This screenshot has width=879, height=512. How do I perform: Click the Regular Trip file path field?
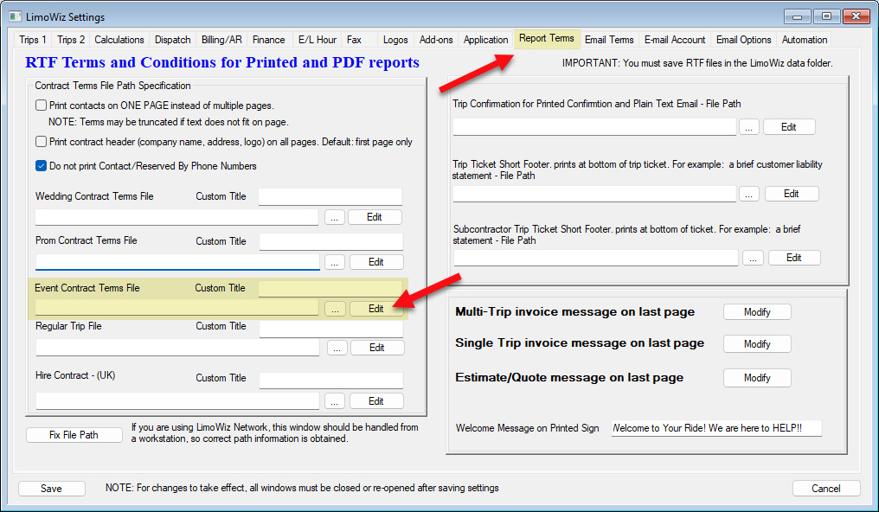pos(177,348)
